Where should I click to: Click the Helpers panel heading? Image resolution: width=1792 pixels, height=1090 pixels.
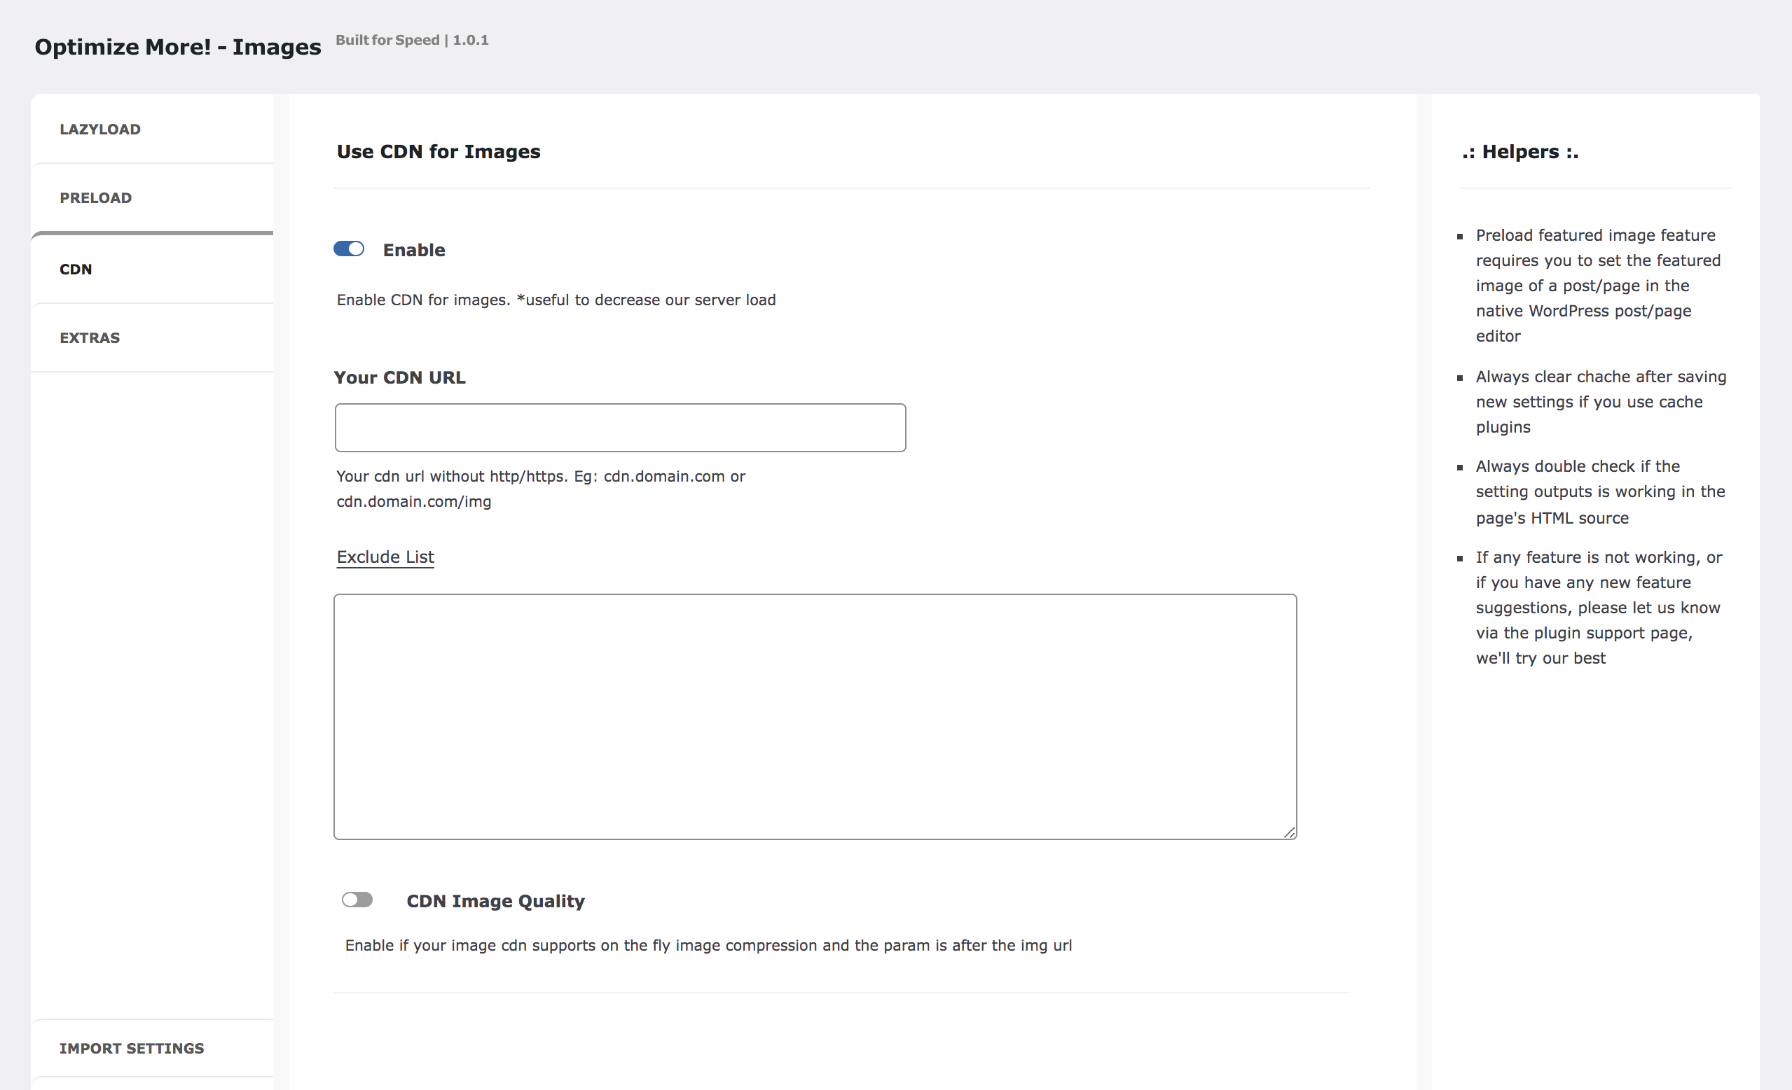coord(1520,152)
